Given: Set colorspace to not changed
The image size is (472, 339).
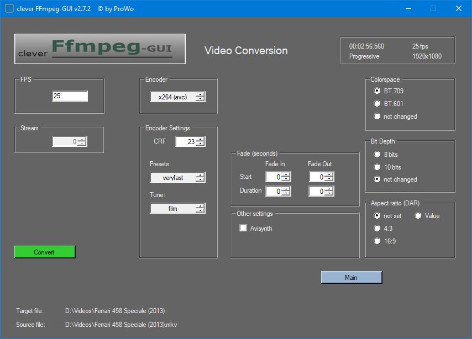Looking at the screenshot, I should click(377, 116).
